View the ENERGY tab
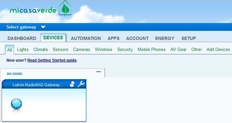This screenshot has height=123, width=232. (x=165, y=38)
